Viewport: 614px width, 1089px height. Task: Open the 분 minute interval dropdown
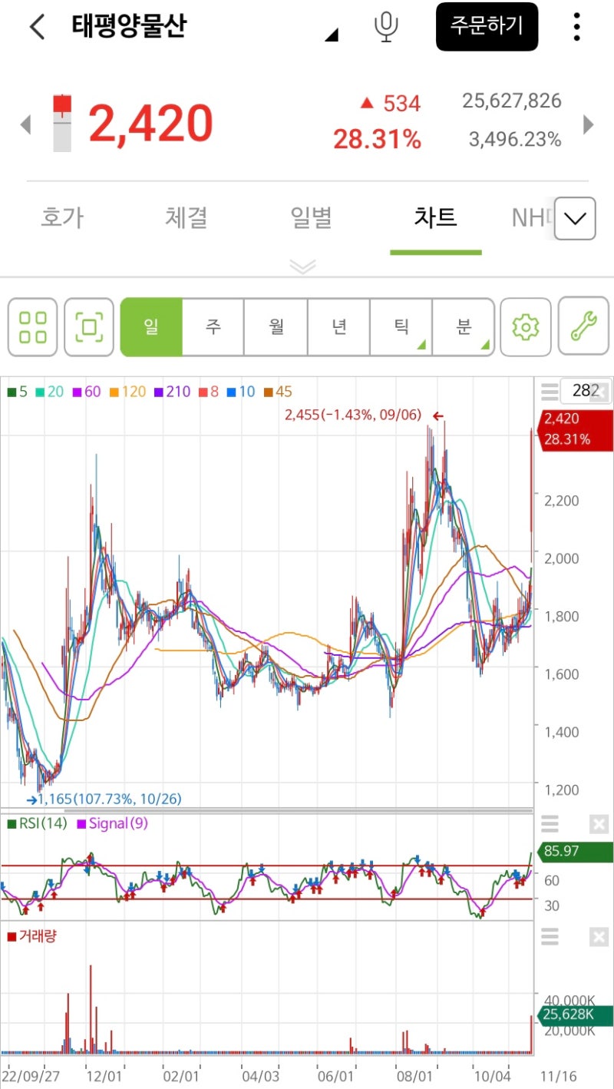tap(464, 327)
